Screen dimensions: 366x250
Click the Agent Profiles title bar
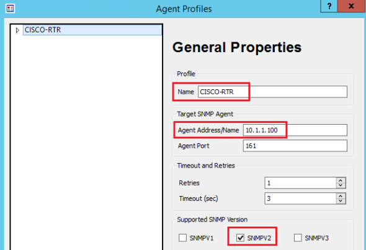184,9
